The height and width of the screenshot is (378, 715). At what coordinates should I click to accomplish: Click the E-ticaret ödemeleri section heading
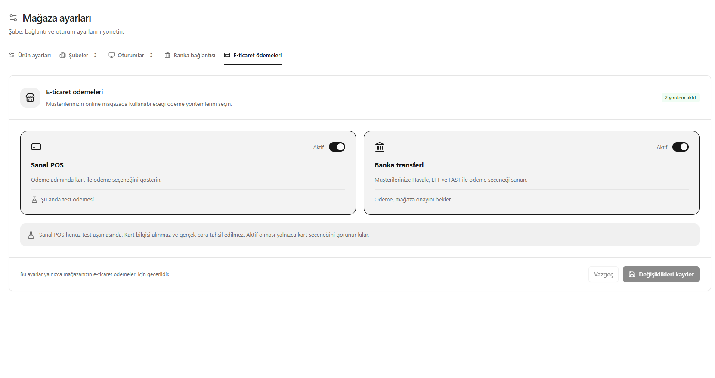tap(74, 92)
